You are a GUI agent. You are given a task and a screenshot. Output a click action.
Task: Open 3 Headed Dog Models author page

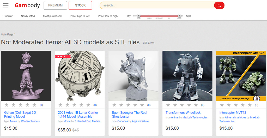click(x=87, y=121)
